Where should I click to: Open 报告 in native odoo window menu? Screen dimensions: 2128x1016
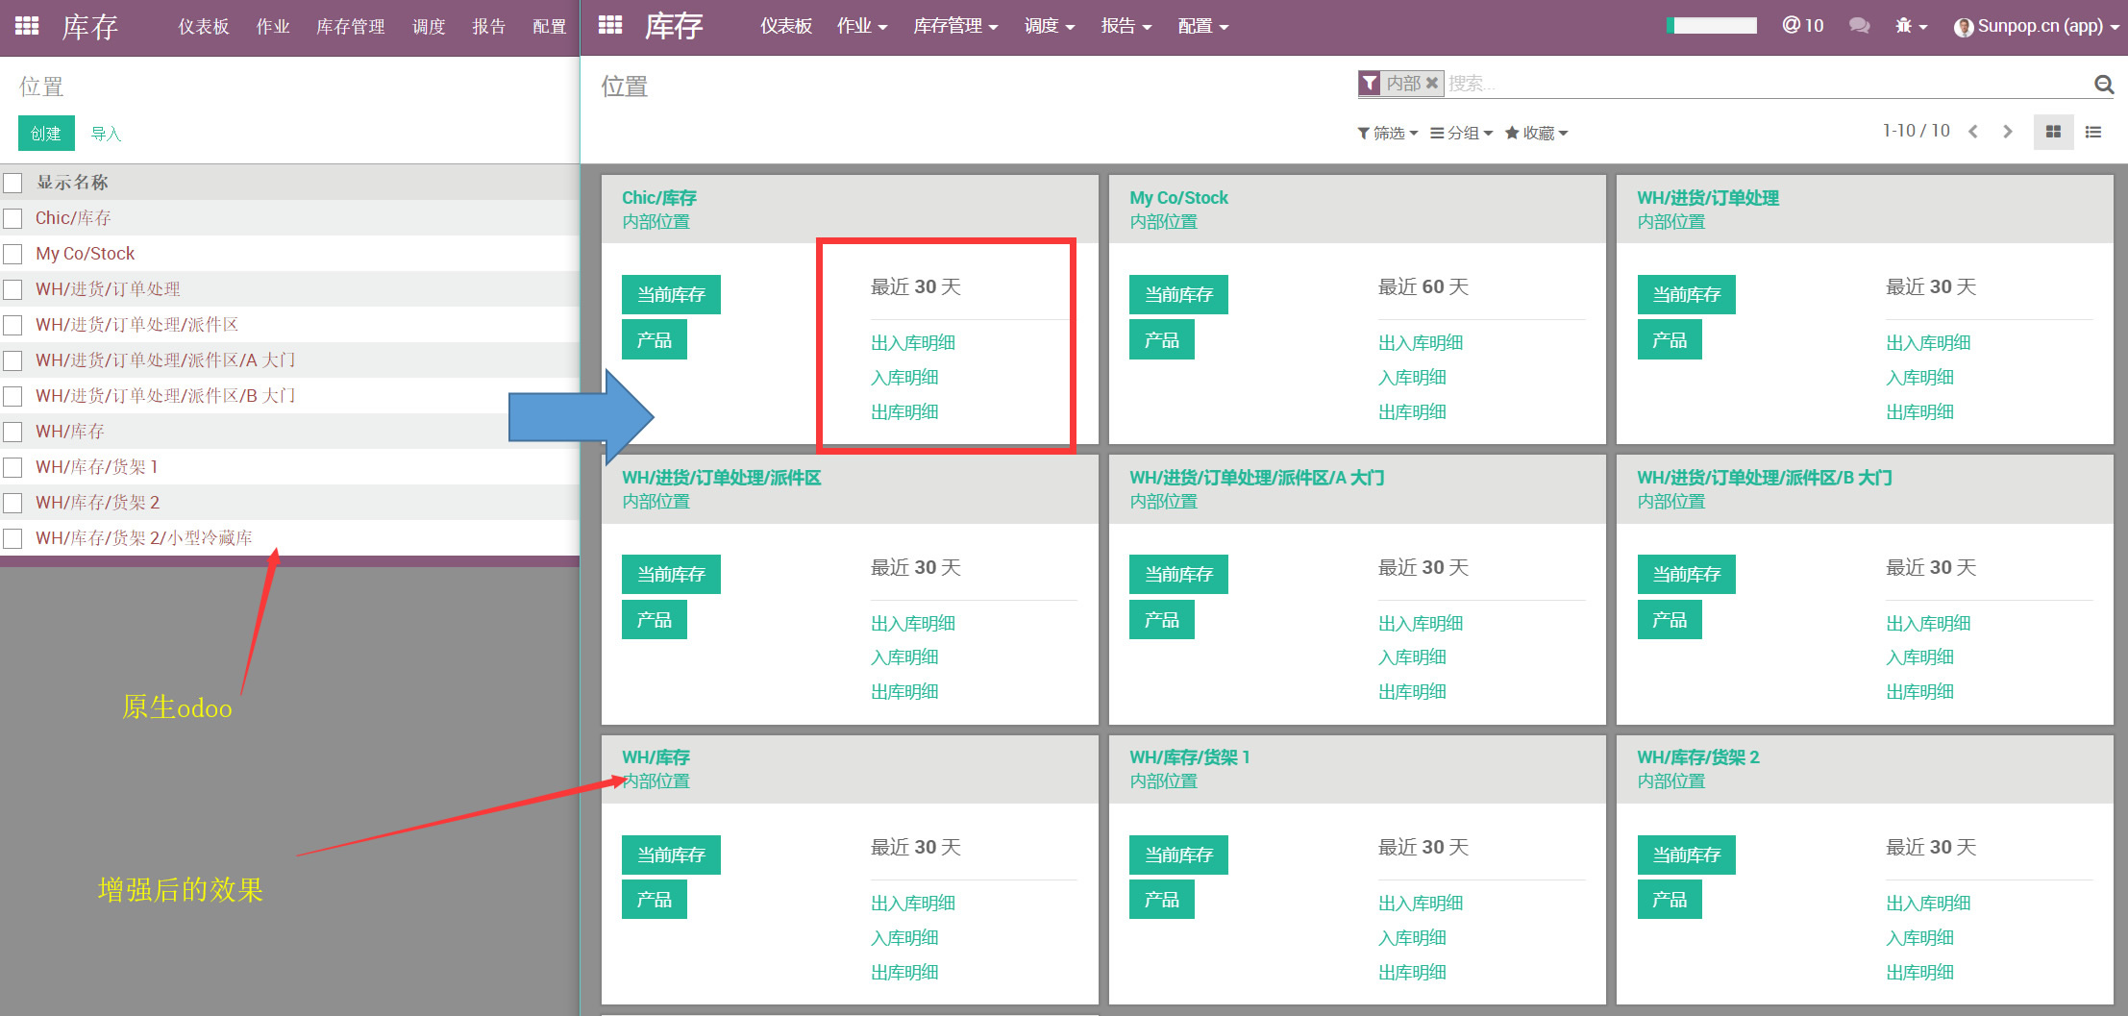[x=488, y=27]
